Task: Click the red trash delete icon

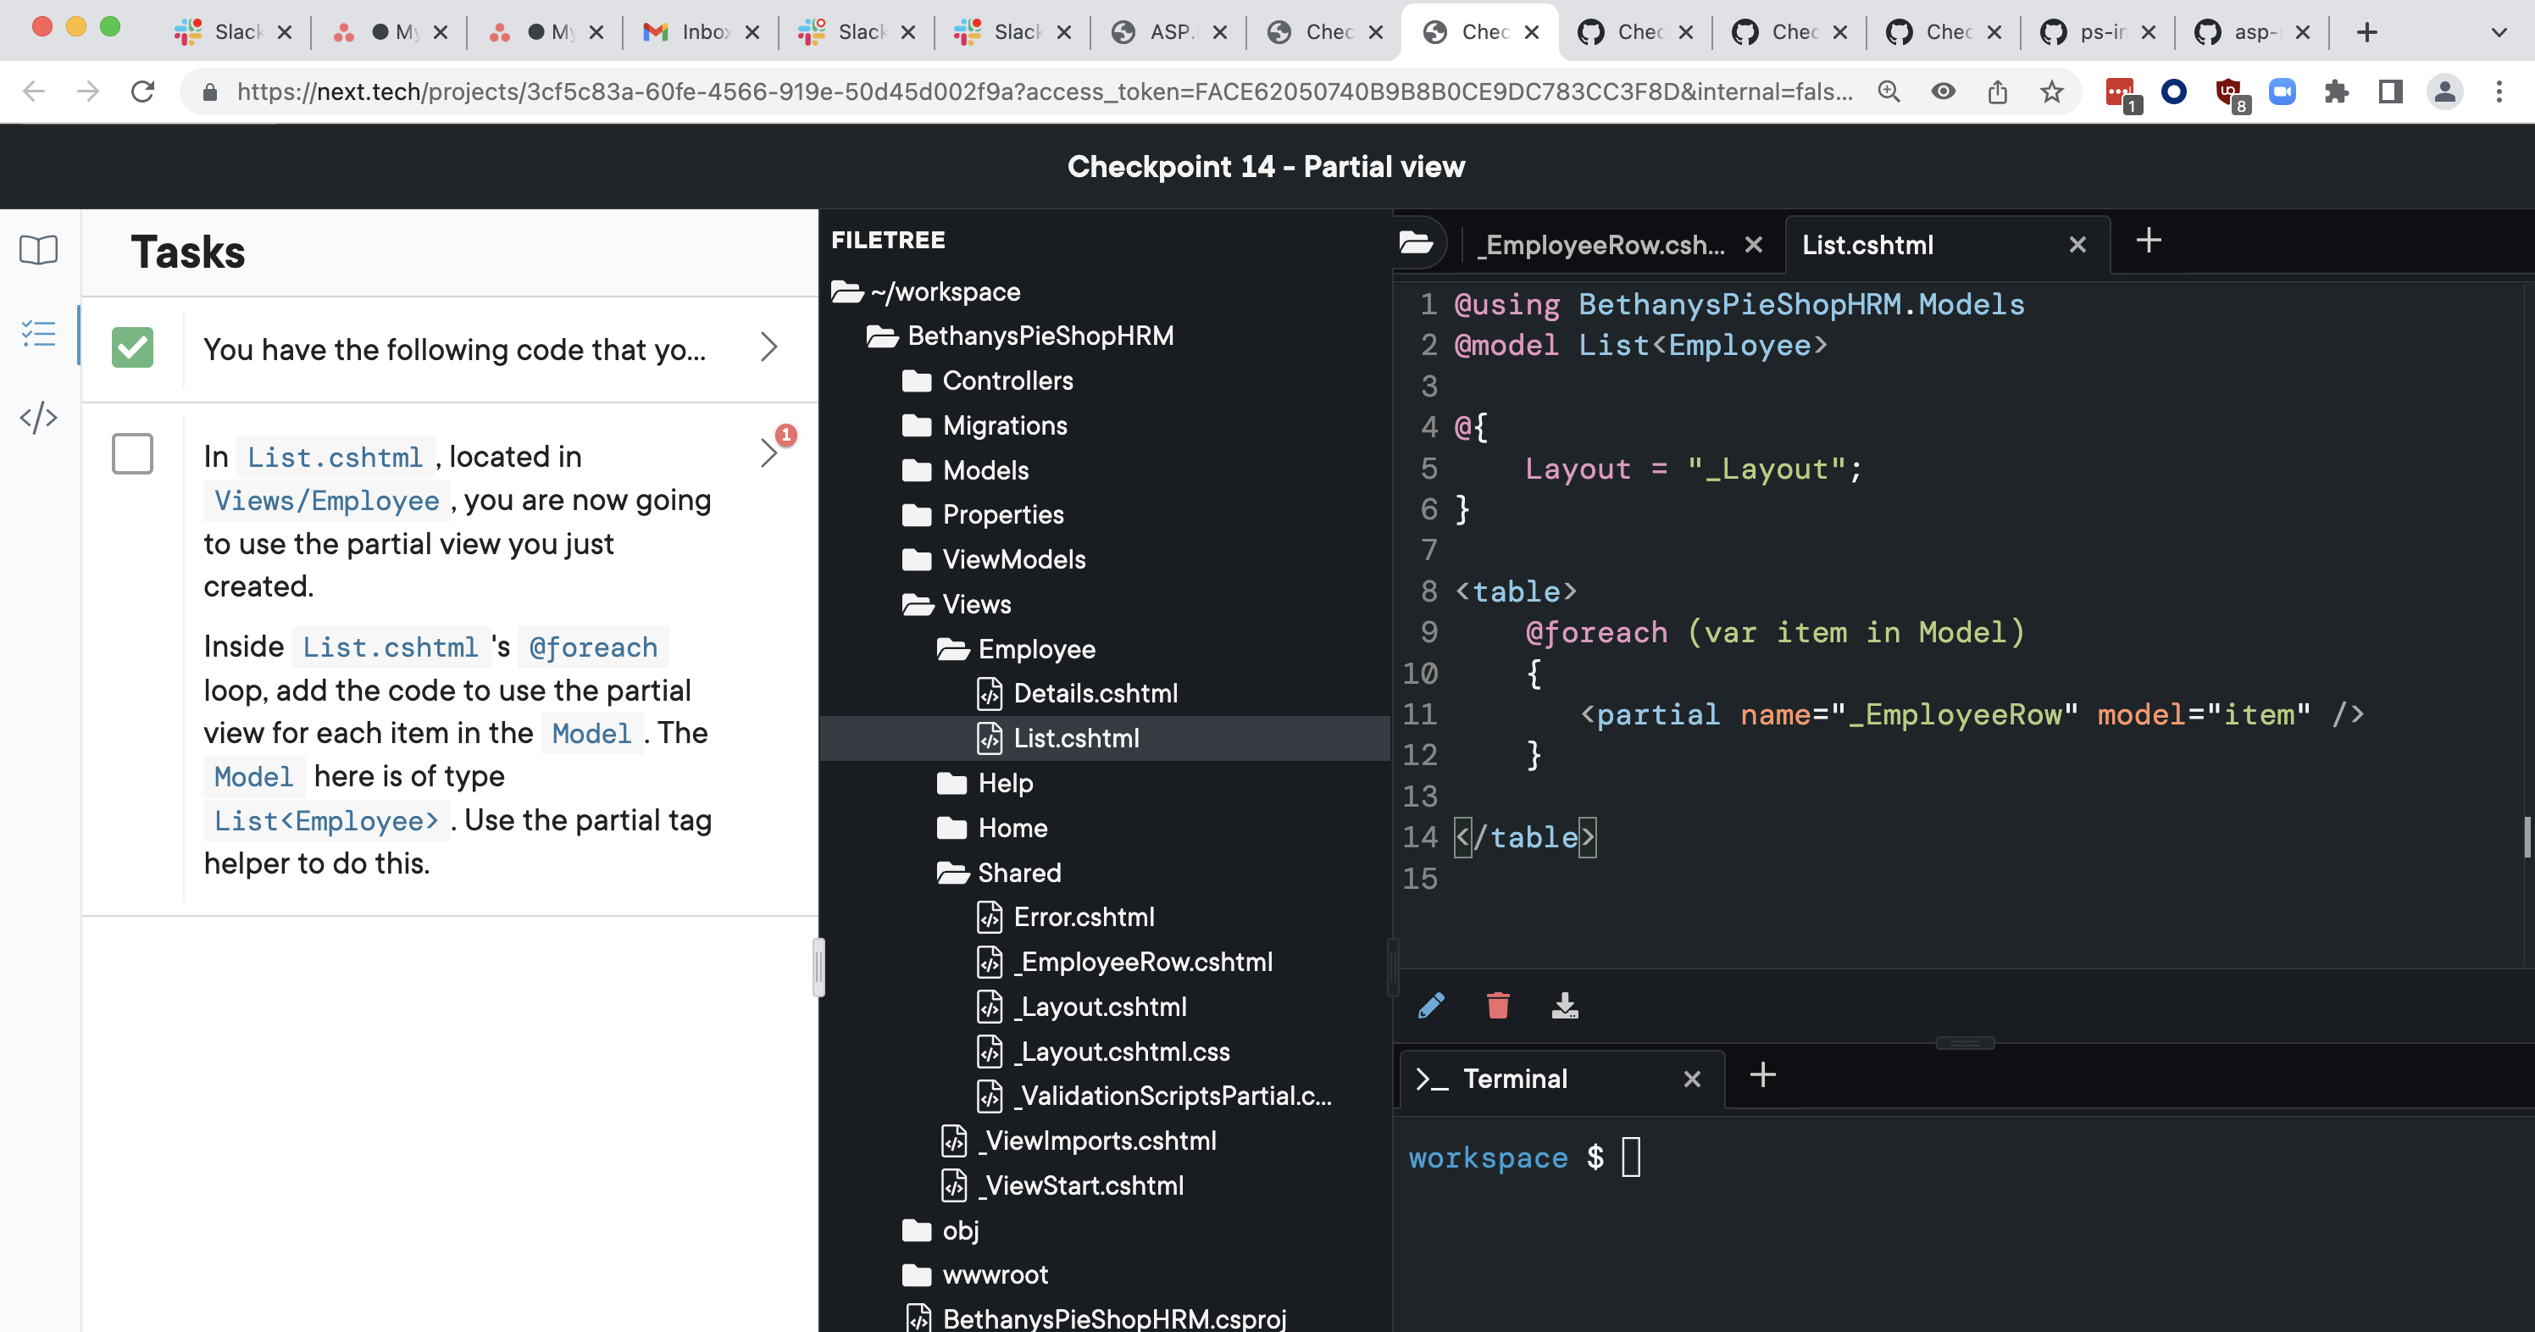Action: point(1498,1005)
